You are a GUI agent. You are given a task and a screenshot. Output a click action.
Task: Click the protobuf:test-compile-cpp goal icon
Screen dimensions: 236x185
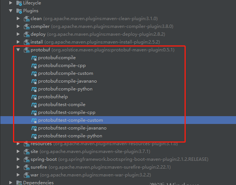(34, 112)
